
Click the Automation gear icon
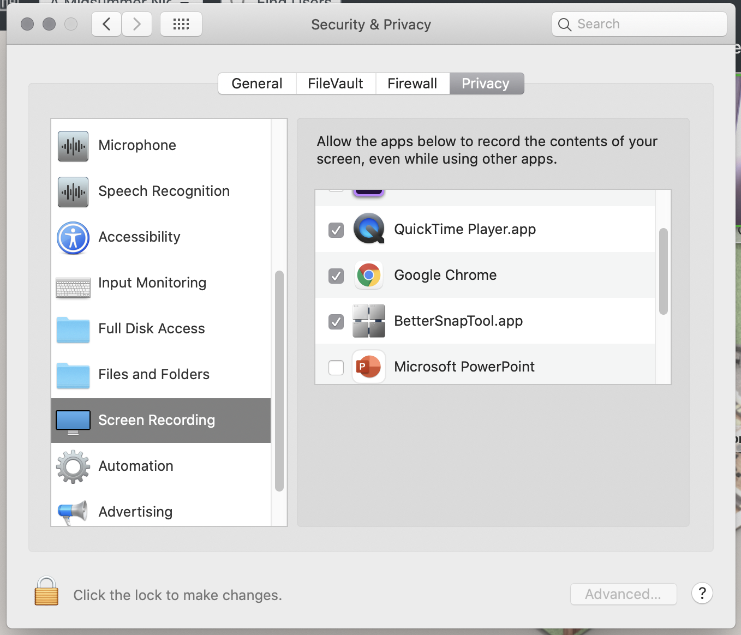73,466
